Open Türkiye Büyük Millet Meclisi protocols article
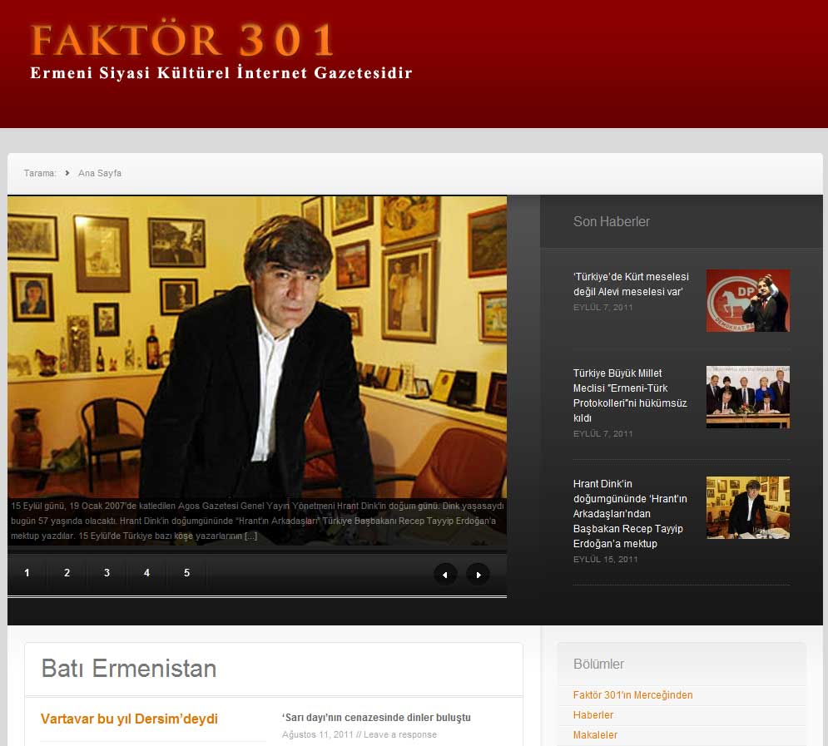The image size is (828, 746). tap(630, 395)
